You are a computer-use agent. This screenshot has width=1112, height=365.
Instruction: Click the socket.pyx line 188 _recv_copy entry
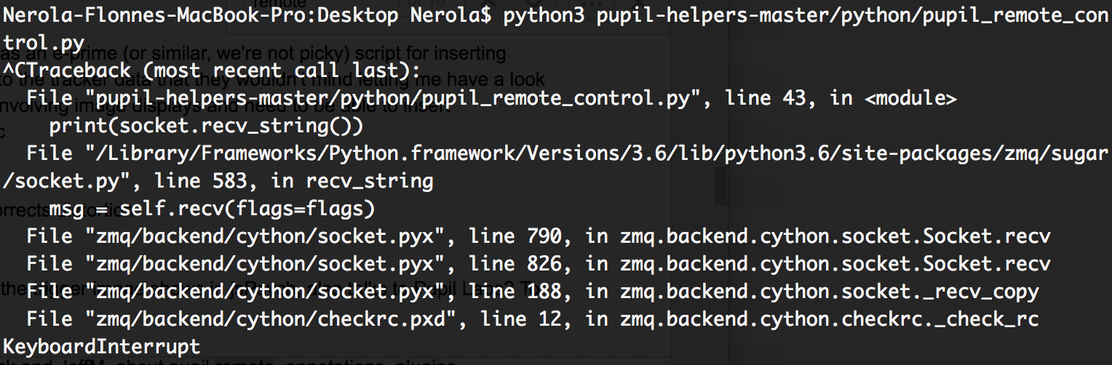coord(533,292)
